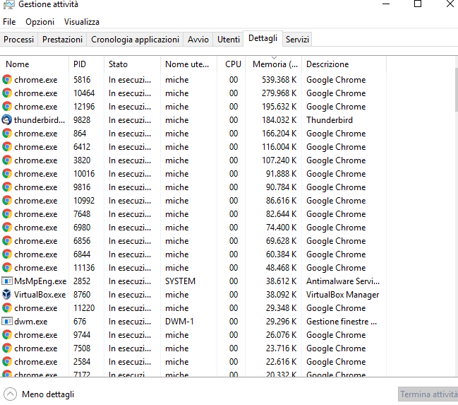This screenshot has width=458, height=405.
Task: Sort by the CPU column header
Action: [x=231, y=64]
